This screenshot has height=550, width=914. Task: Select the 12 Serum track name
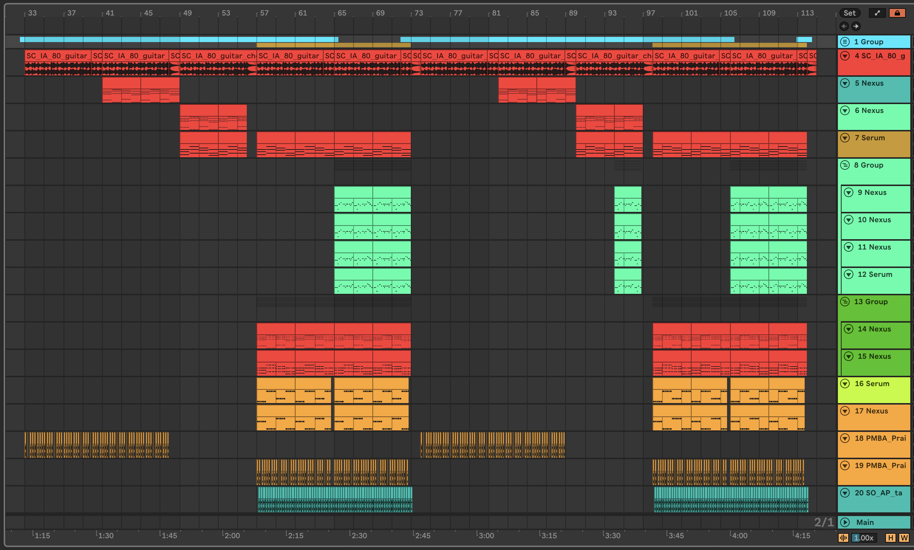(875, 275)
